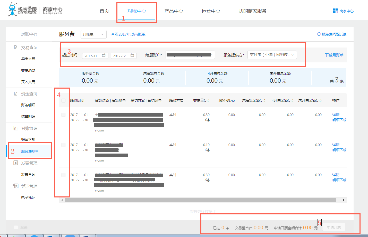Image resolution: width=368 pixels, height=237 pixels.
Task: Click the 结算周期 column header
Action: click(77, 100)
